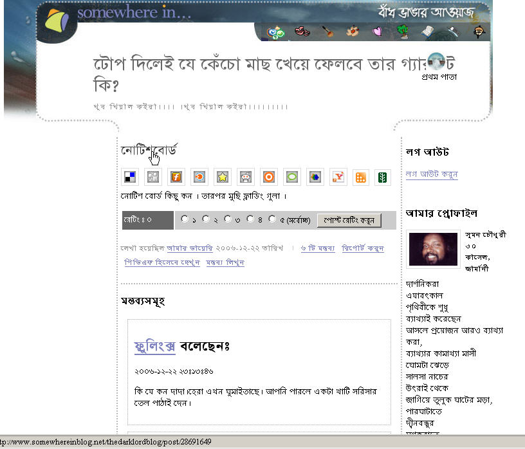Click the comment timestamp ২০০৬-১২-২২ ২৩:১৩:৪৬

pyautogui.click(x=174, y=371)
